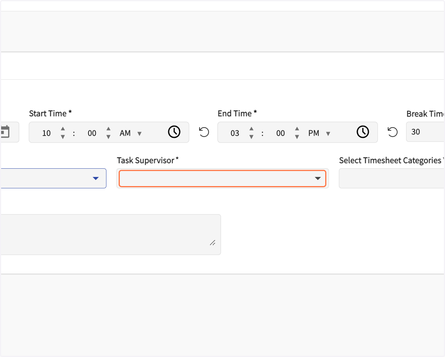The width and height of the screenshot is (445, 357).
Task: Increase the End Time minutes
Action: point(297,129)
